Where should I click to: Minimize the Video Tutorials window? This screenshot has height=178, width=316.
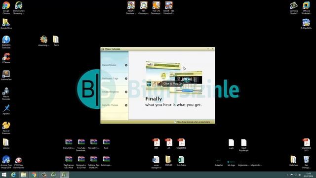click(208, 49)
